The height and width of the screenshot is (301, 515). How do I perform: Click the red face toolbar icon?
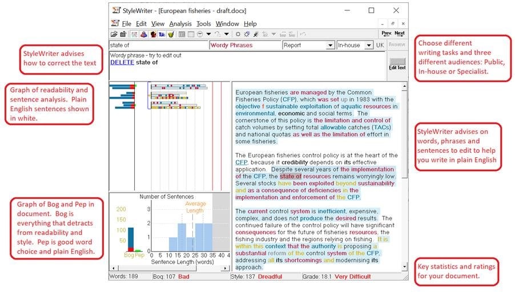coord(153,34)
